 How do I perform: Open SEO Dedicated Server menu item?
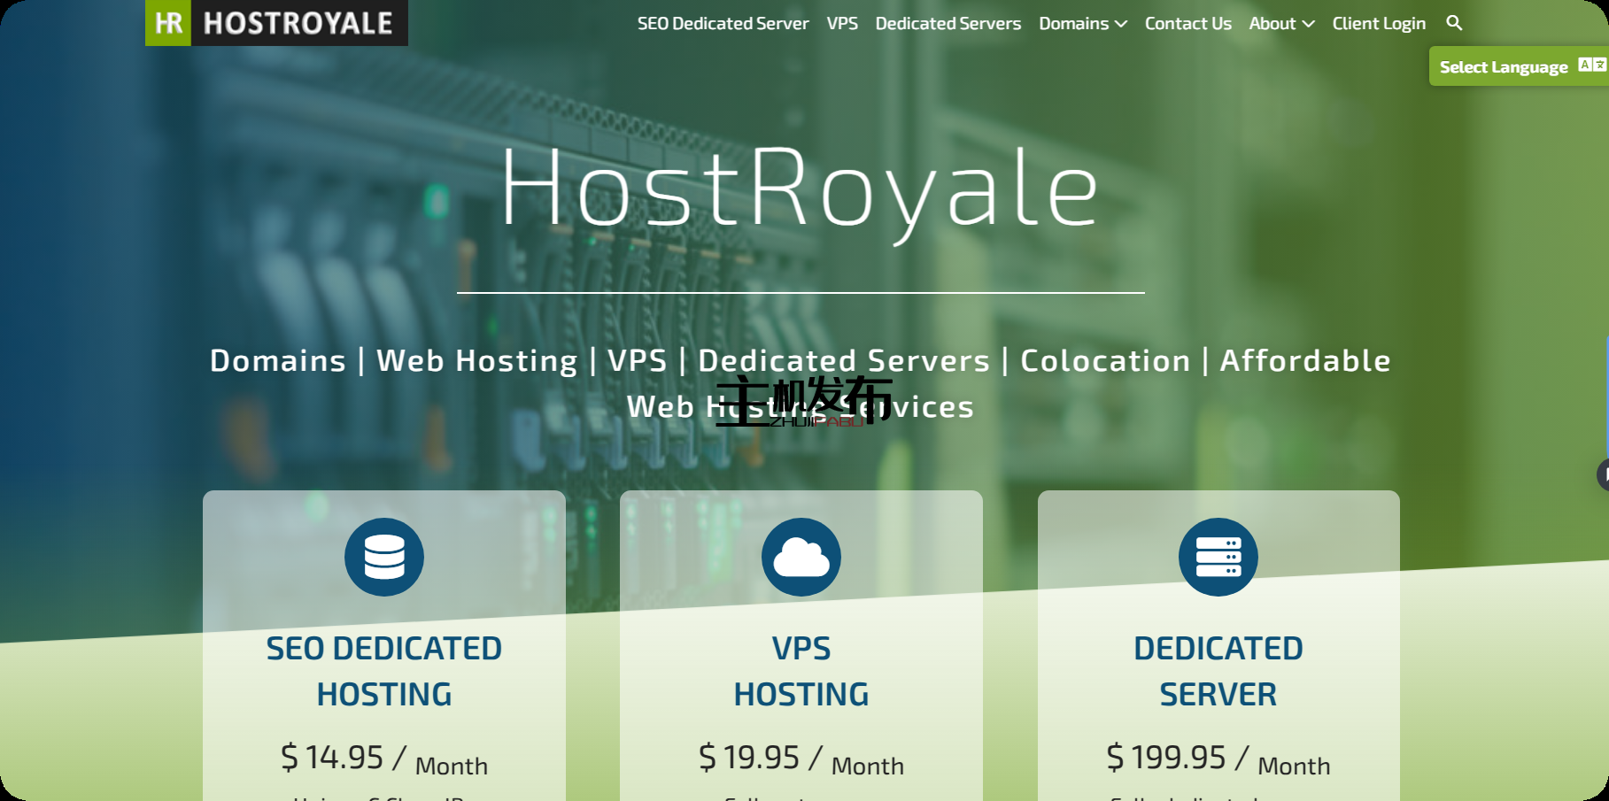tap(723, 24)
